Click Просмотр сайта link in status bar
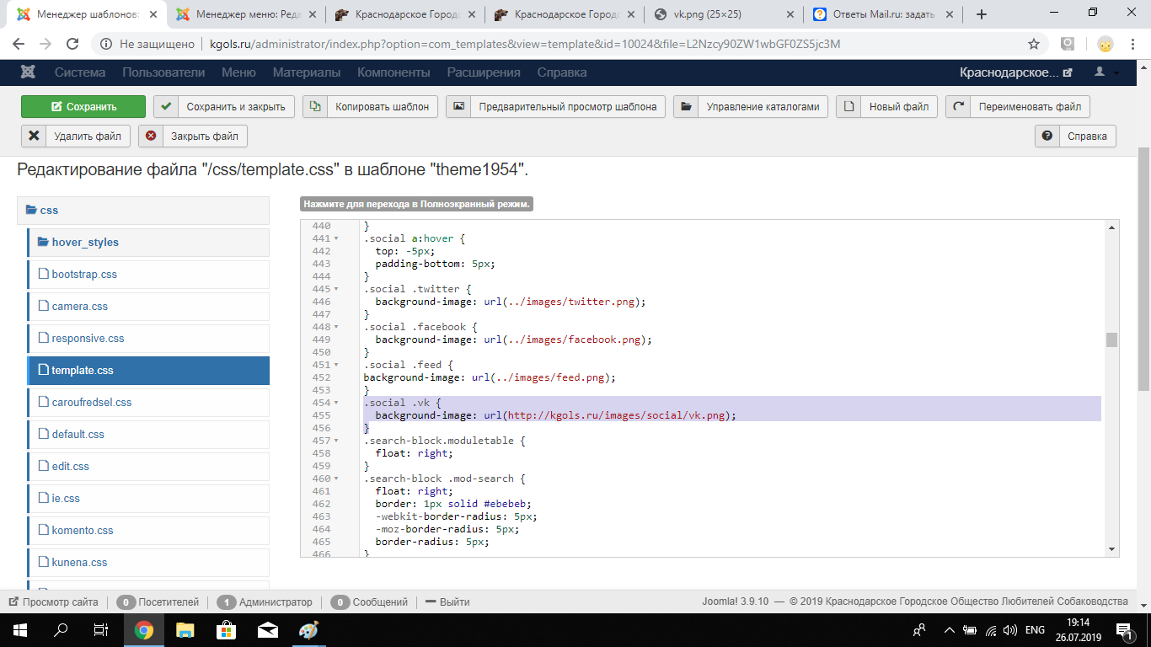1151x647 pixels. [53, 602]
